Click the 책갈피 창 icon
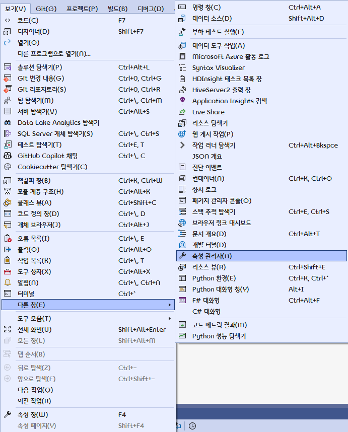This screenshot has width=348, height=432. [8, 180]
